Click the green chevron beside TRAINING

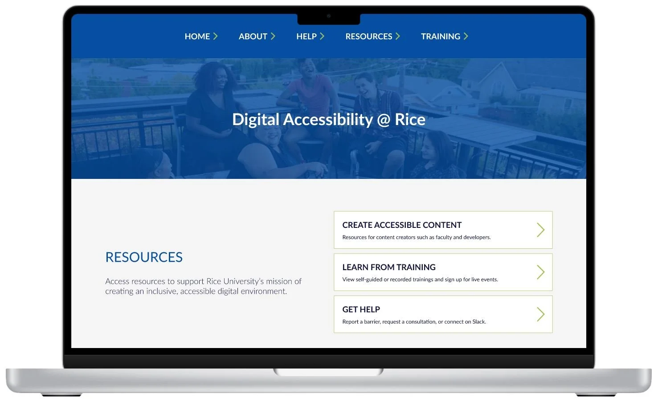466,36
